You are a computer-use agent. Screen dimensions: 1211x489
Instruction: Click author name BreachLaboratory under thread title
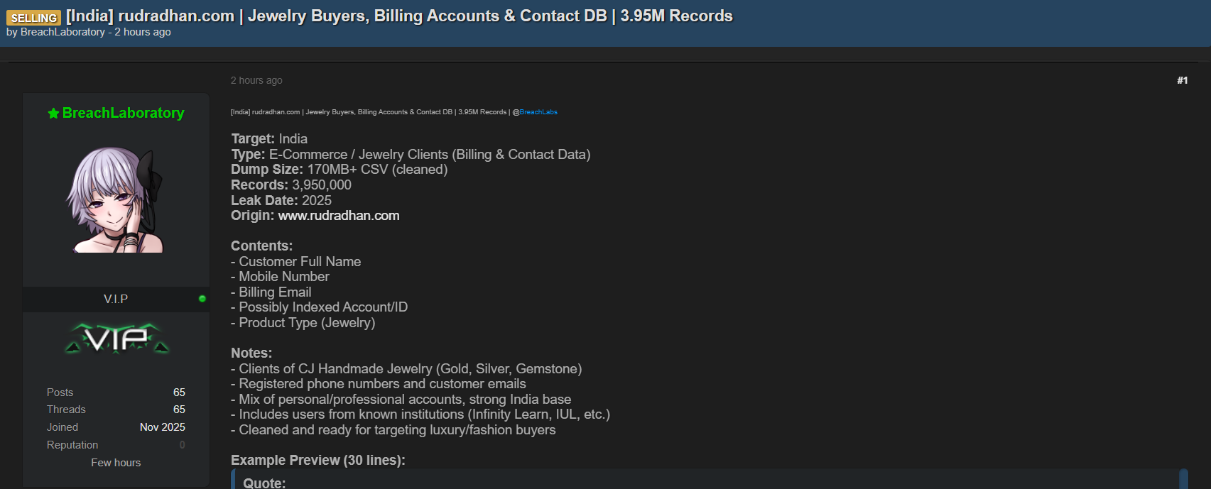tap(63, 32)
